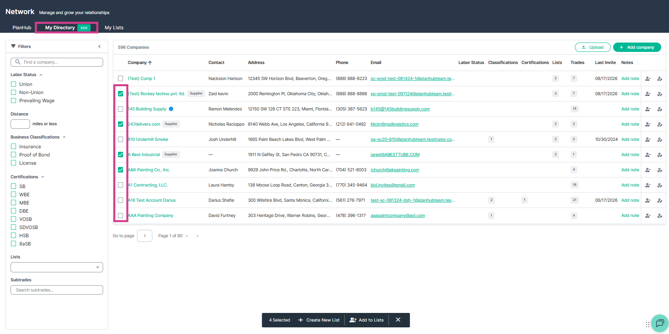Click edit-company icon for AAA Painting Company
Image resolution: width=669 pixels, height=334 pixels.
tap(660, 216)
